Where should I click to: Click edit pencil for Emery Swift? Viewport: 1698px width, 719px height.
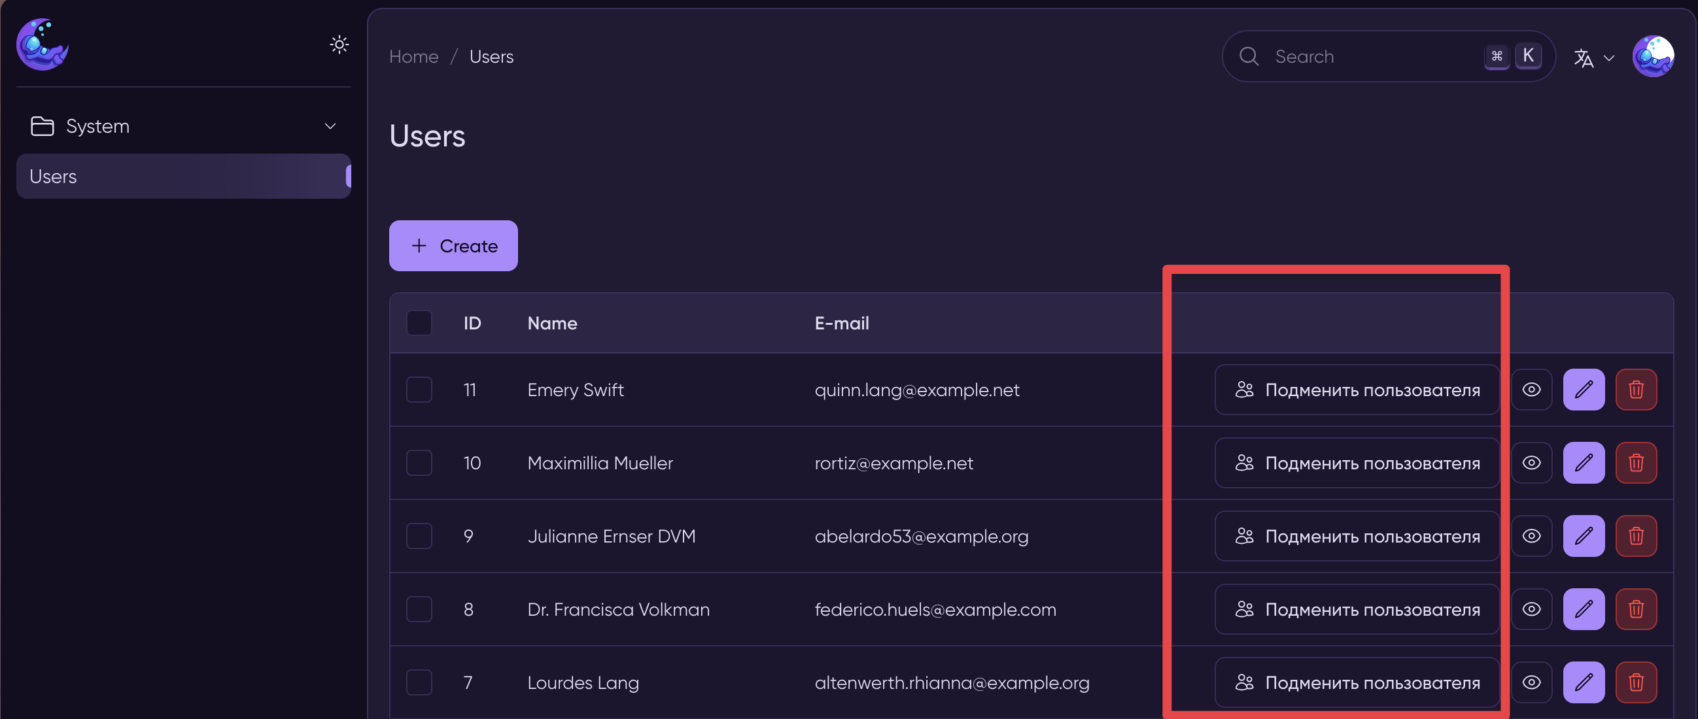pyautogui.click(x=1584, y=390)
